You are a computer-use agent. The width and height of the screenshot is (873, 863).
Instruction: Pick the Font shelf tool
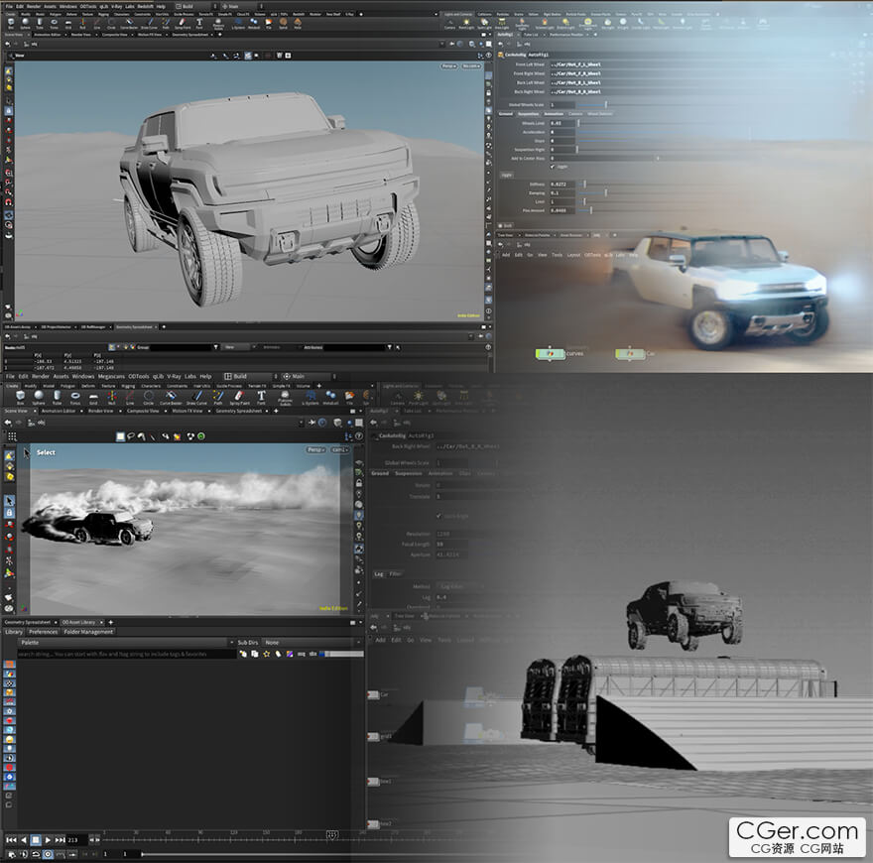[261, 397]
